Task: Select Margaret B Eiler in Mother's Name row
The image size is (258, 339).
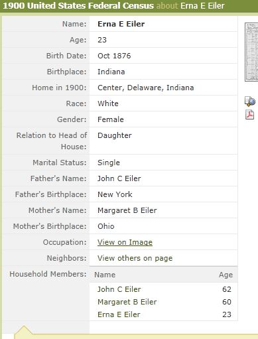Action: pos(127,210)
